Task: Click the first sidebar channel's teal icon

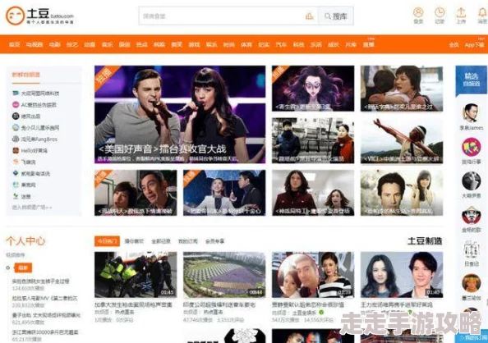Action: tap(16, 94)
